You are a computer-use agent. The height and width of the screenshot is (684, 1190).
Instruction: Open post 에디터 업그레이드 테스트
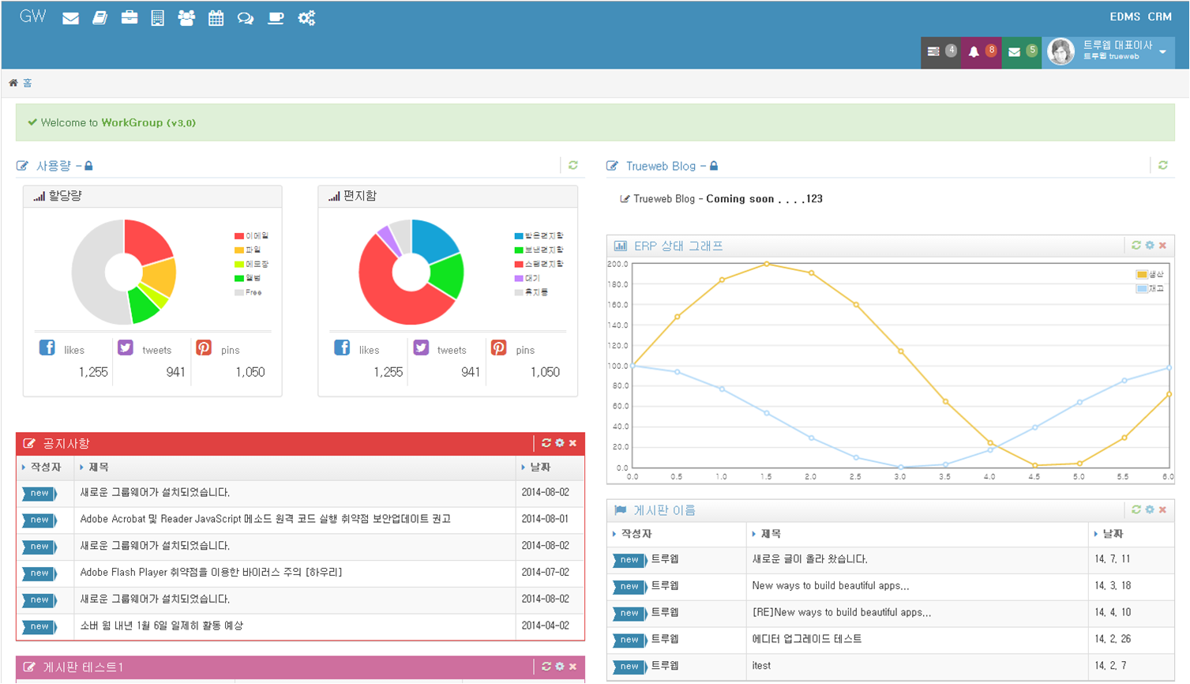[x=807, y=639]
